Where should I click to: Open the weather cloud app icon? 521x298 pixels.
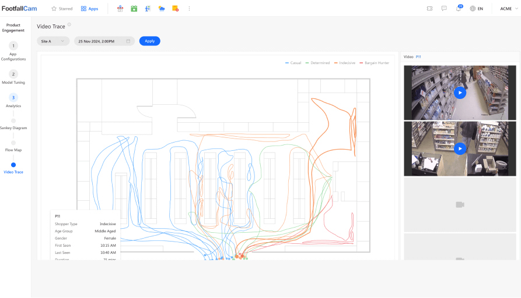[162, 9]
